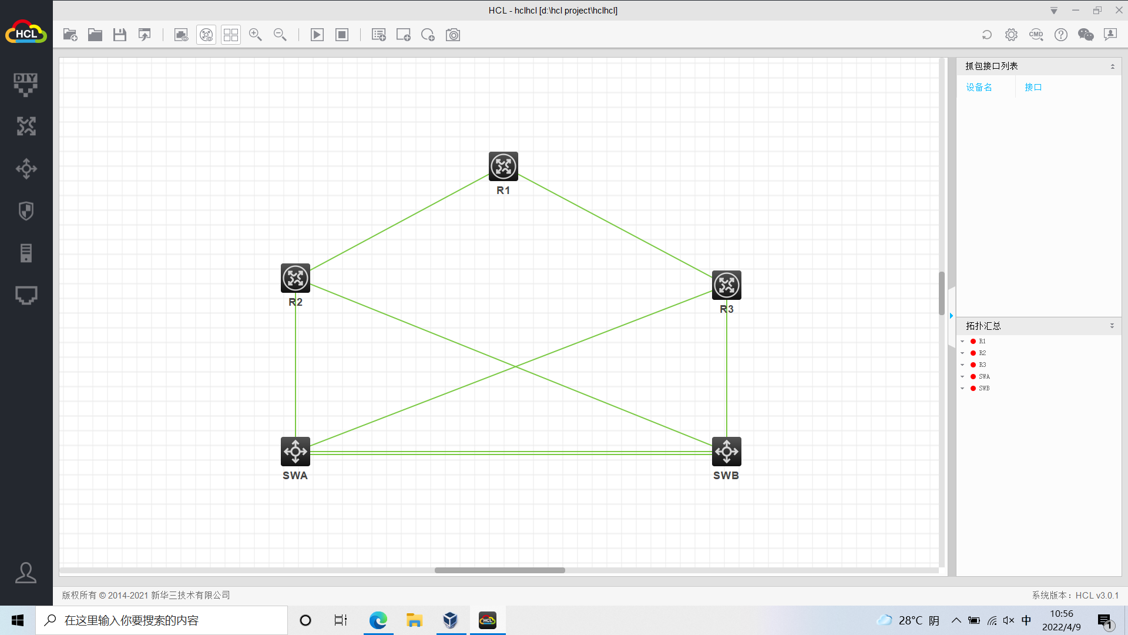Image resolution: width=1128 pixels, height=635 pixels.
Task: Toggle the grid display button
Action: pyautogui.click(x=231, y=35)
